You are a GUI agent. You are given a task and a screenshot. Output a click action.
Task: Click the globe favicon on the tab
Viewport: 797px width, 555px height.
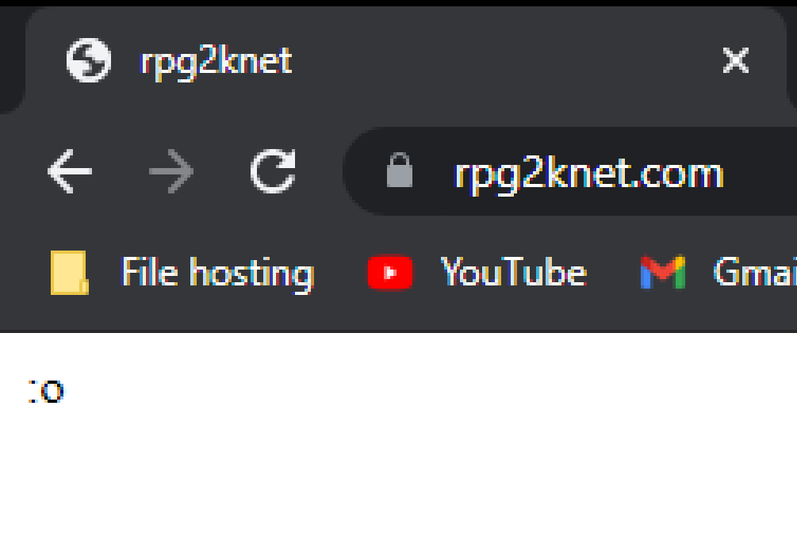tap(89, 60)
